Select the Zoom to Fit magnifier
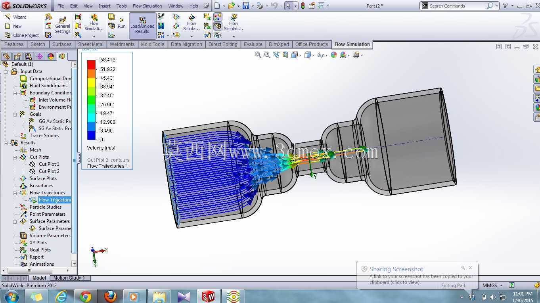540x303 pixels. tap(258, 55)
